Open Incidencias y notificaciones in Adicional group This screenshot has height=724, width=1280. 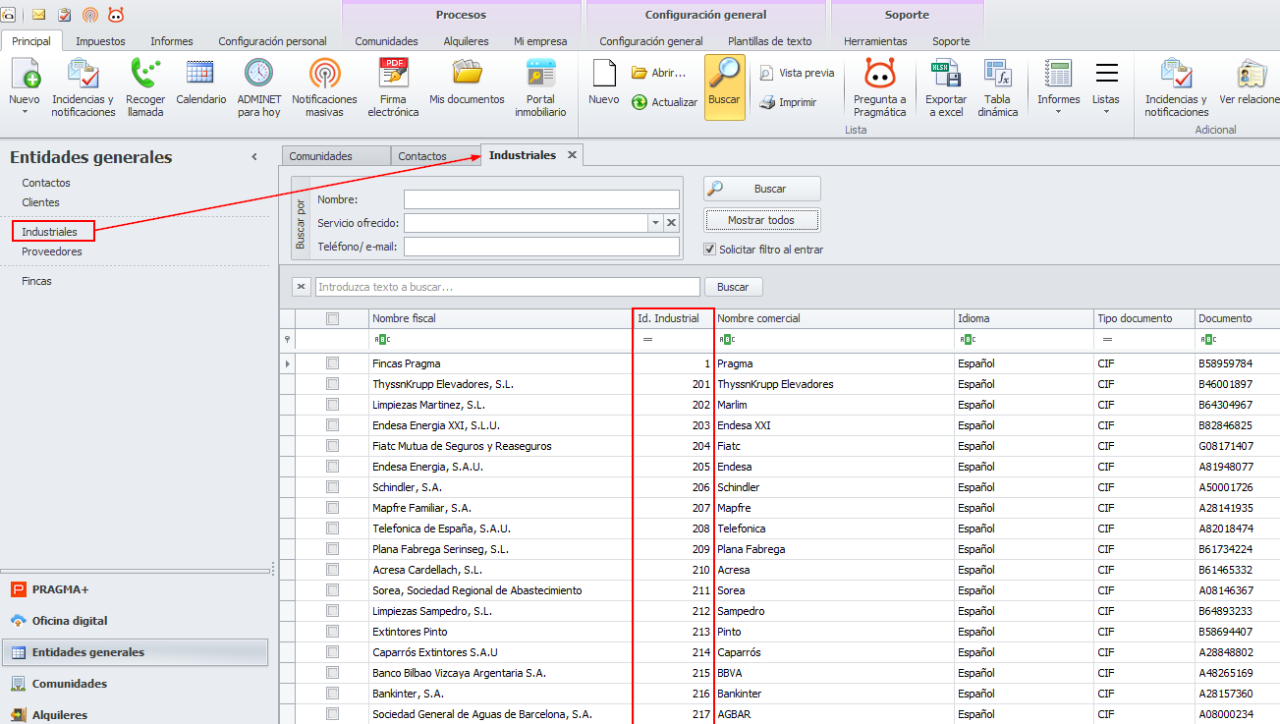(x=1176, y=87)
